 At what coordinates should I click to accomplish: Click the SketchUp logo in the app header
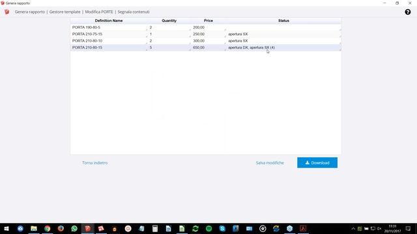[7, 12]
